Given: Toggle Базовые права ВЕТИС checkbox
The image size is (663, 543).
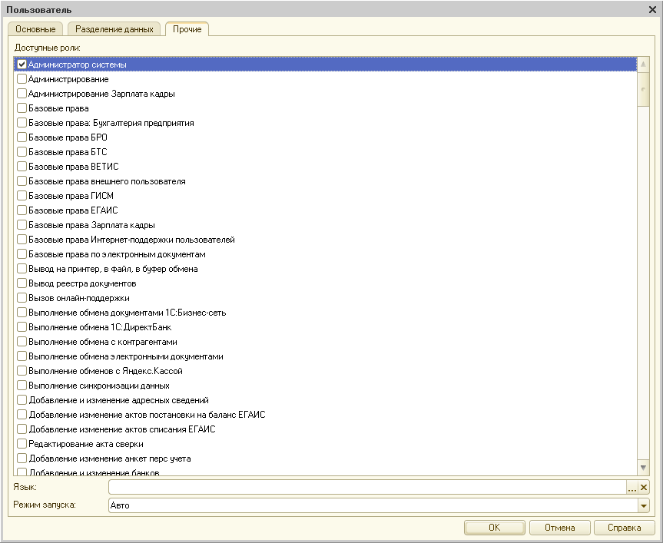Looking at the screenshot, I should click(22, 167).
